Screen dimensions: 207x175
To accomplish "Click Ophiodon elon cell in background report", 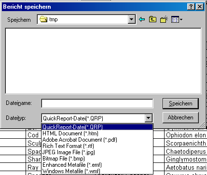I will click(186, 135).
